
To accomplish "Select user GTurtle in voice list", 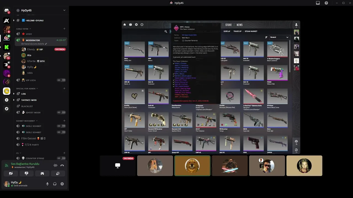I will (x=44, y=61).
